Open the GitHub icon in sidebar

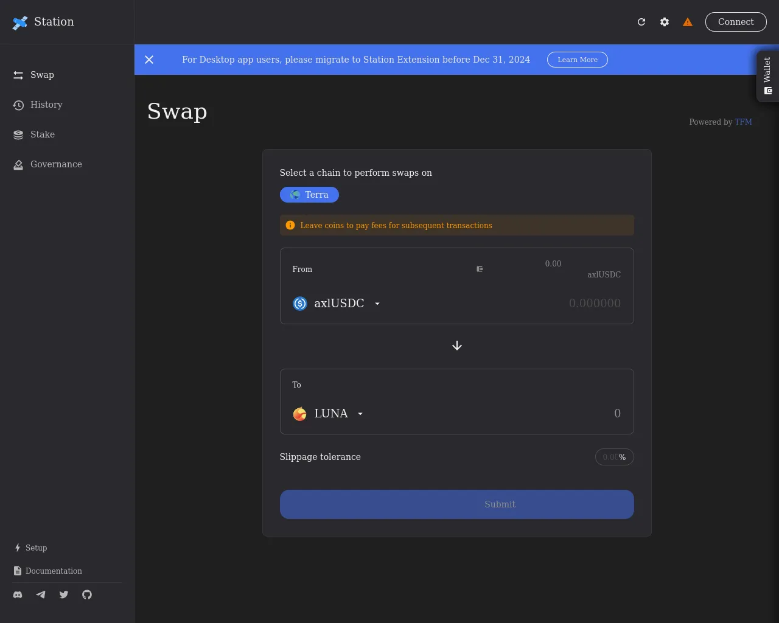87,595
